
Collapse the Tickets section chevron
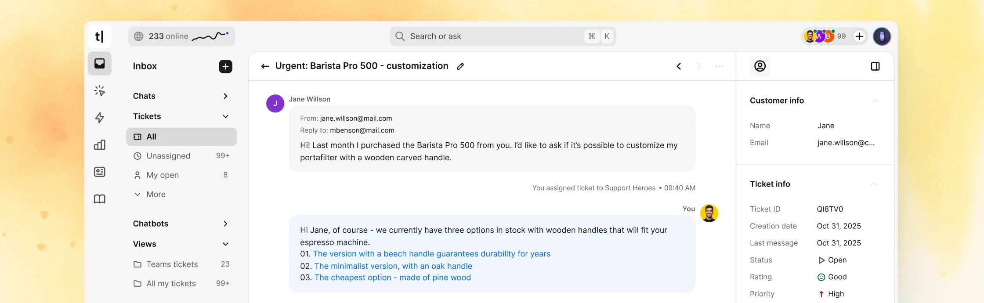pyautogui.click(x=225, y=116)
